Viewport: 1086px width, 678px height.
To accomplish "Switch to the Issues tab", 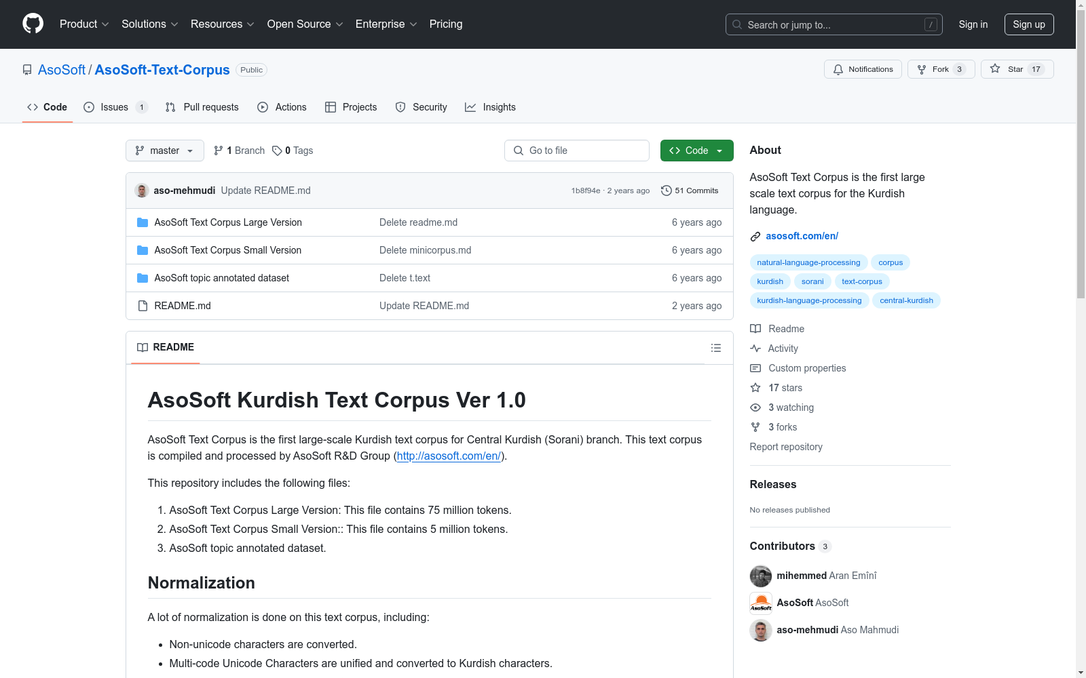I will [115, 107].
